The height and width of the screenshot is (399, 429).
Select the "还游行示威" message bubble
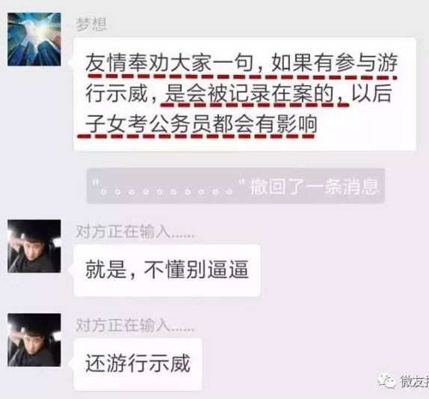coord(138,364)
